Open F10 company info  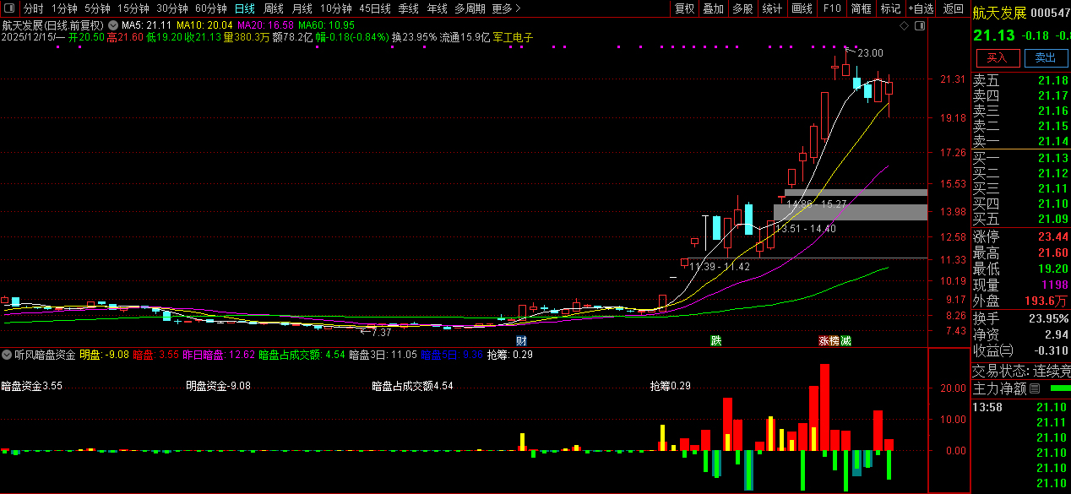[832, 8]
